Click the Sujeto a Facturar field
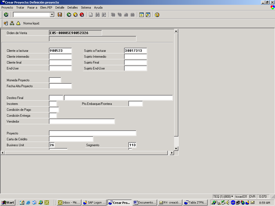 (136, 51)
